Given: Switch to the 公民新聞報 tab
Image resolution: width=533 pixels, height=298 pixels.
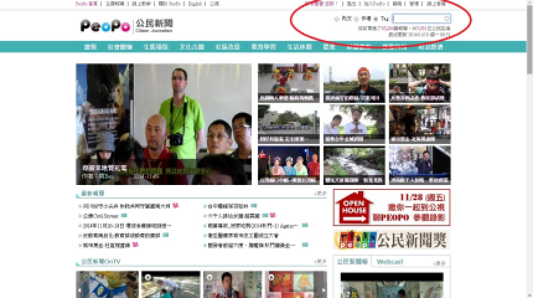Looking at the screenshot, I should [x=352, y=261].
